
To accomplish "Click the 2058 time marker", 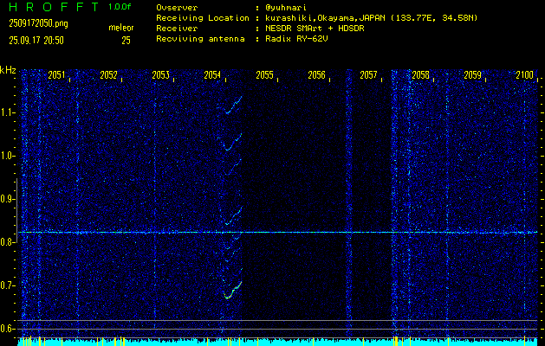I will pyautogui.click(x=420, y=75).
